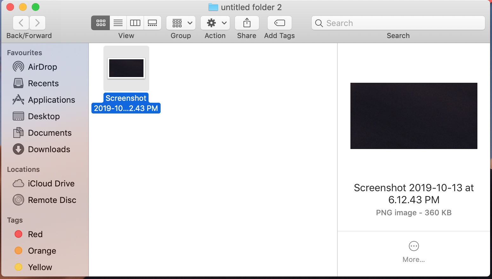The height and width of the screenshot is (279, 492).
Task: Click the Favourites section header
Action: tap(24, 53)
